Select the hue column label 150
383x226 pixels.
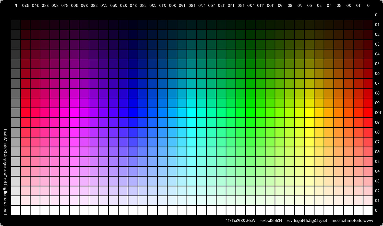221,5
